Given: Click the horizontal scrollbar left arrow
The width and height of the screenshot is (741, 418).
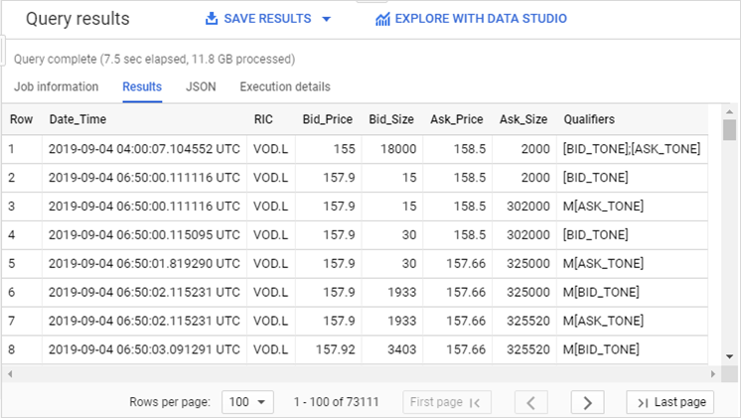Looking at the screenshot, I should point(10,374).
